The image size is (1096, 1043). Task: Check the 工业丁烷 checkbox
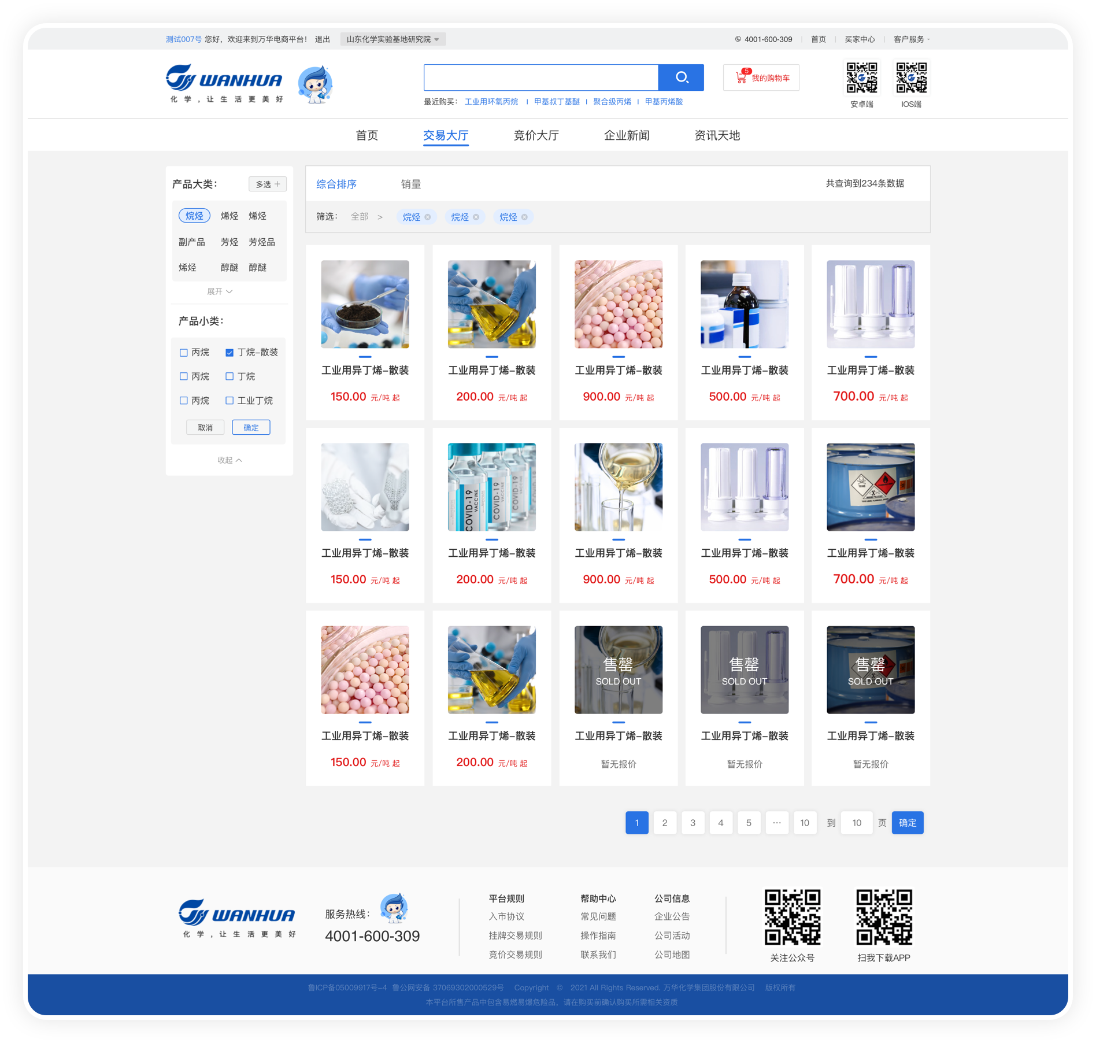coord(229,401)
